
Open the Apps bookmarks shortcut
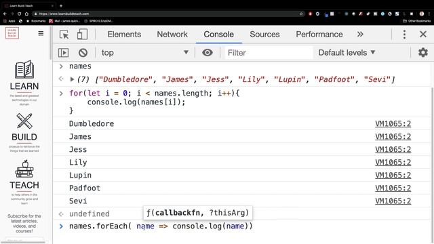pos(9,21)
